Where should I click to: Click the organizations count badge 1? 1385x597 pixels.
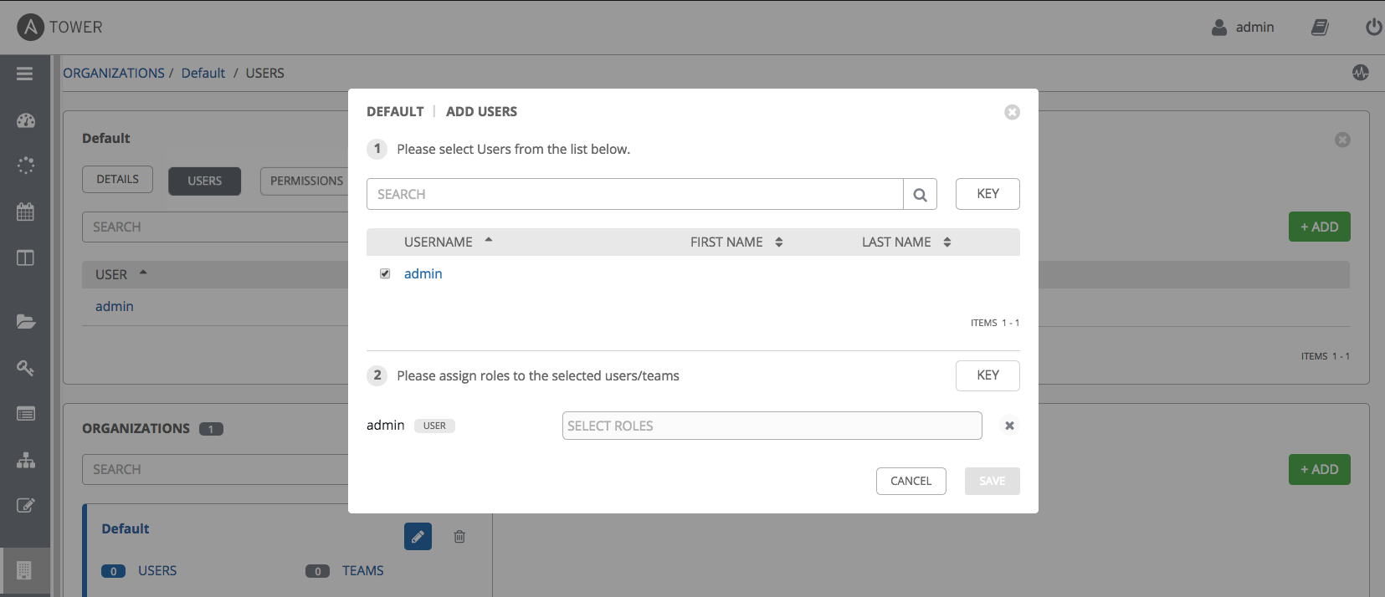[211, 429]
